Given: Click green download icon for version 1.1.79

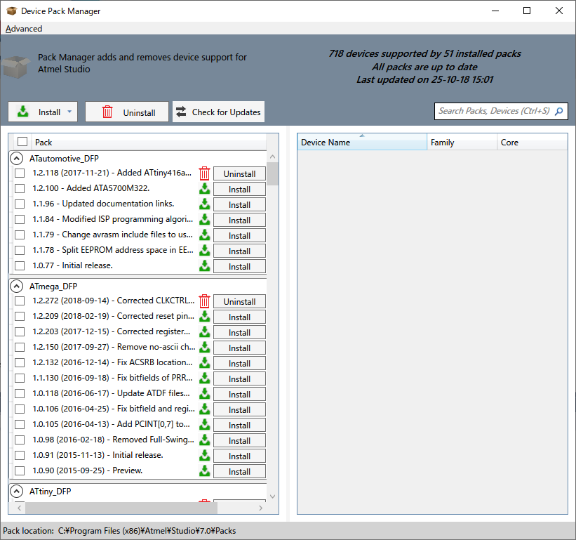Looking at the screenshot, I should click(x=204, y=235).
